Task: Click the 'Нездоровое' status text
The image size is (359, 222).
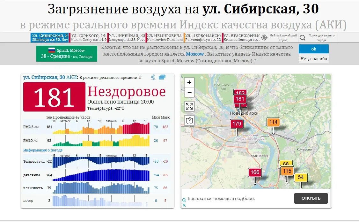Action: click(127, 92)
